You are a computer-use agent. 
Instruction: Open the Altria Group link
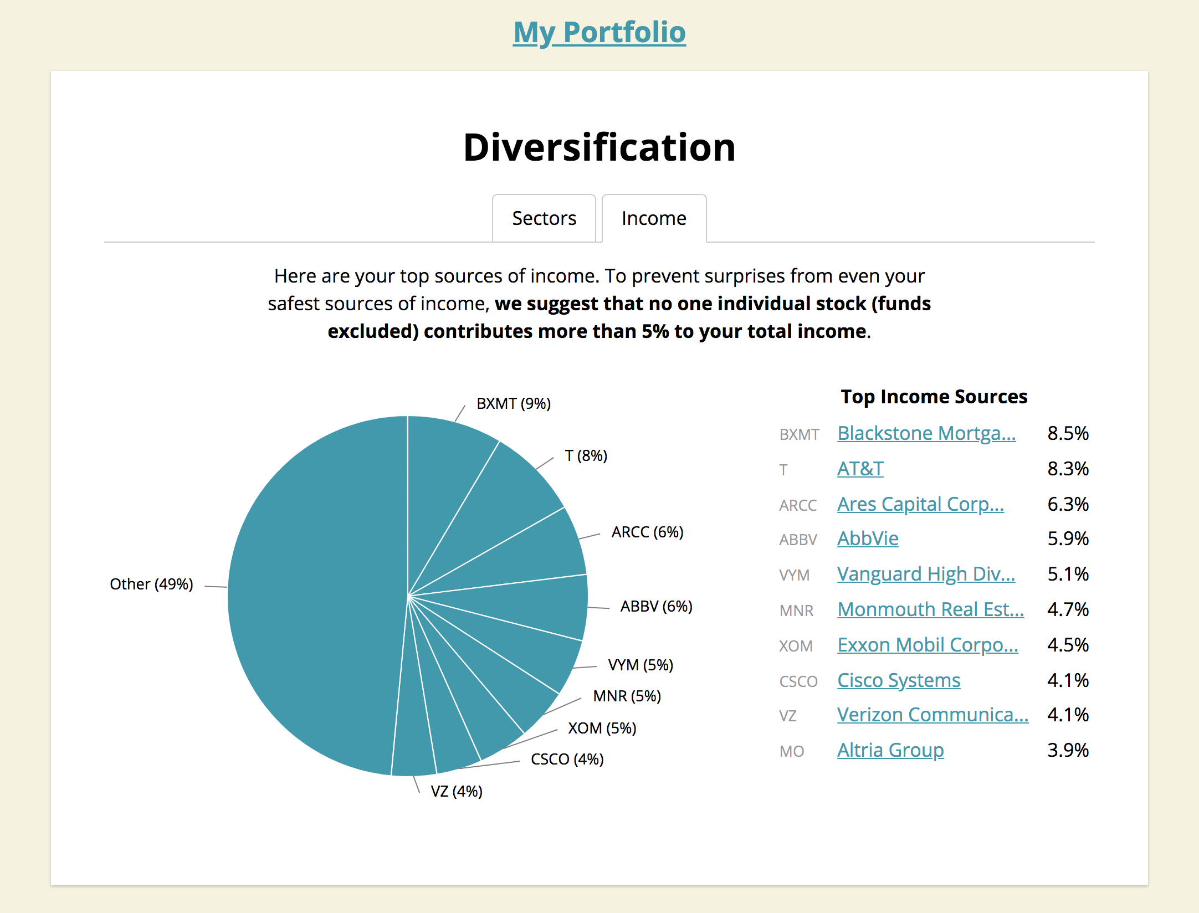coord(890,750)
